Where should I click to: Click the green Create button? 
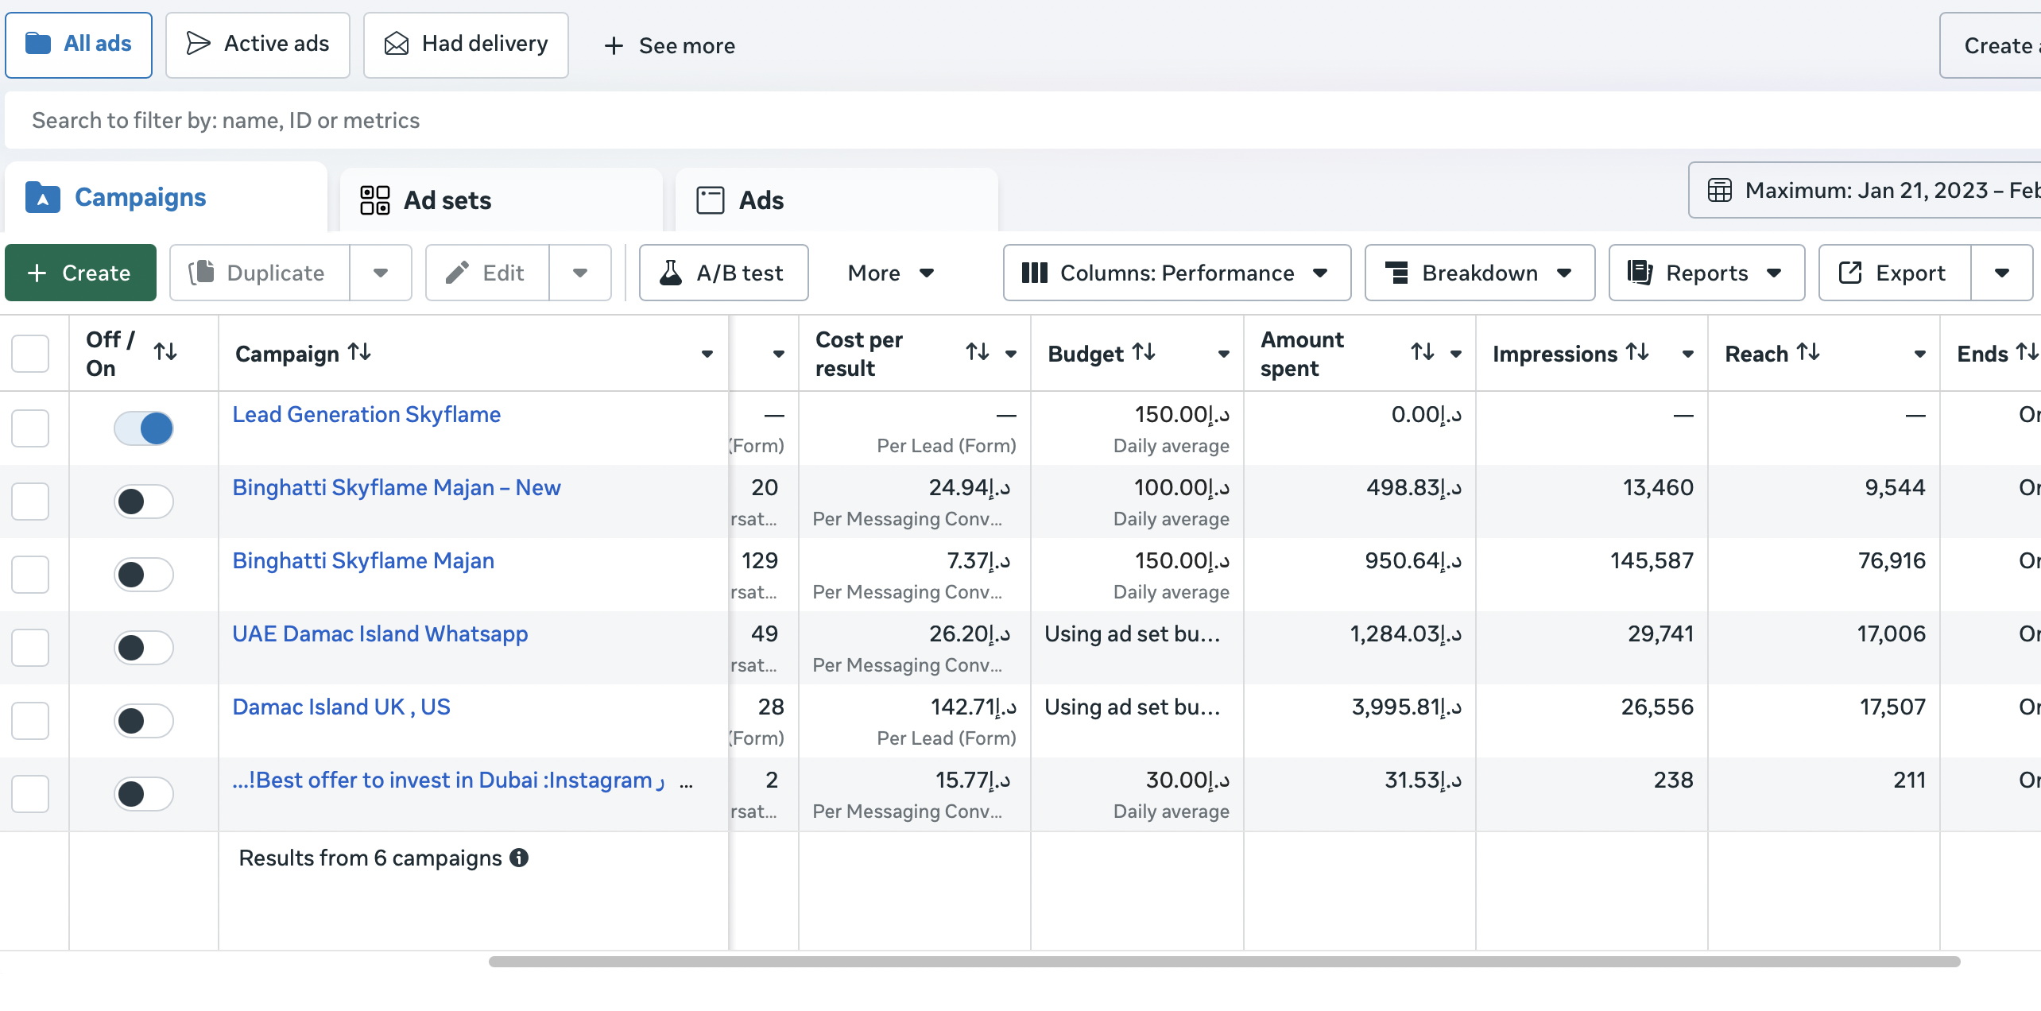(x=80, y=273)
